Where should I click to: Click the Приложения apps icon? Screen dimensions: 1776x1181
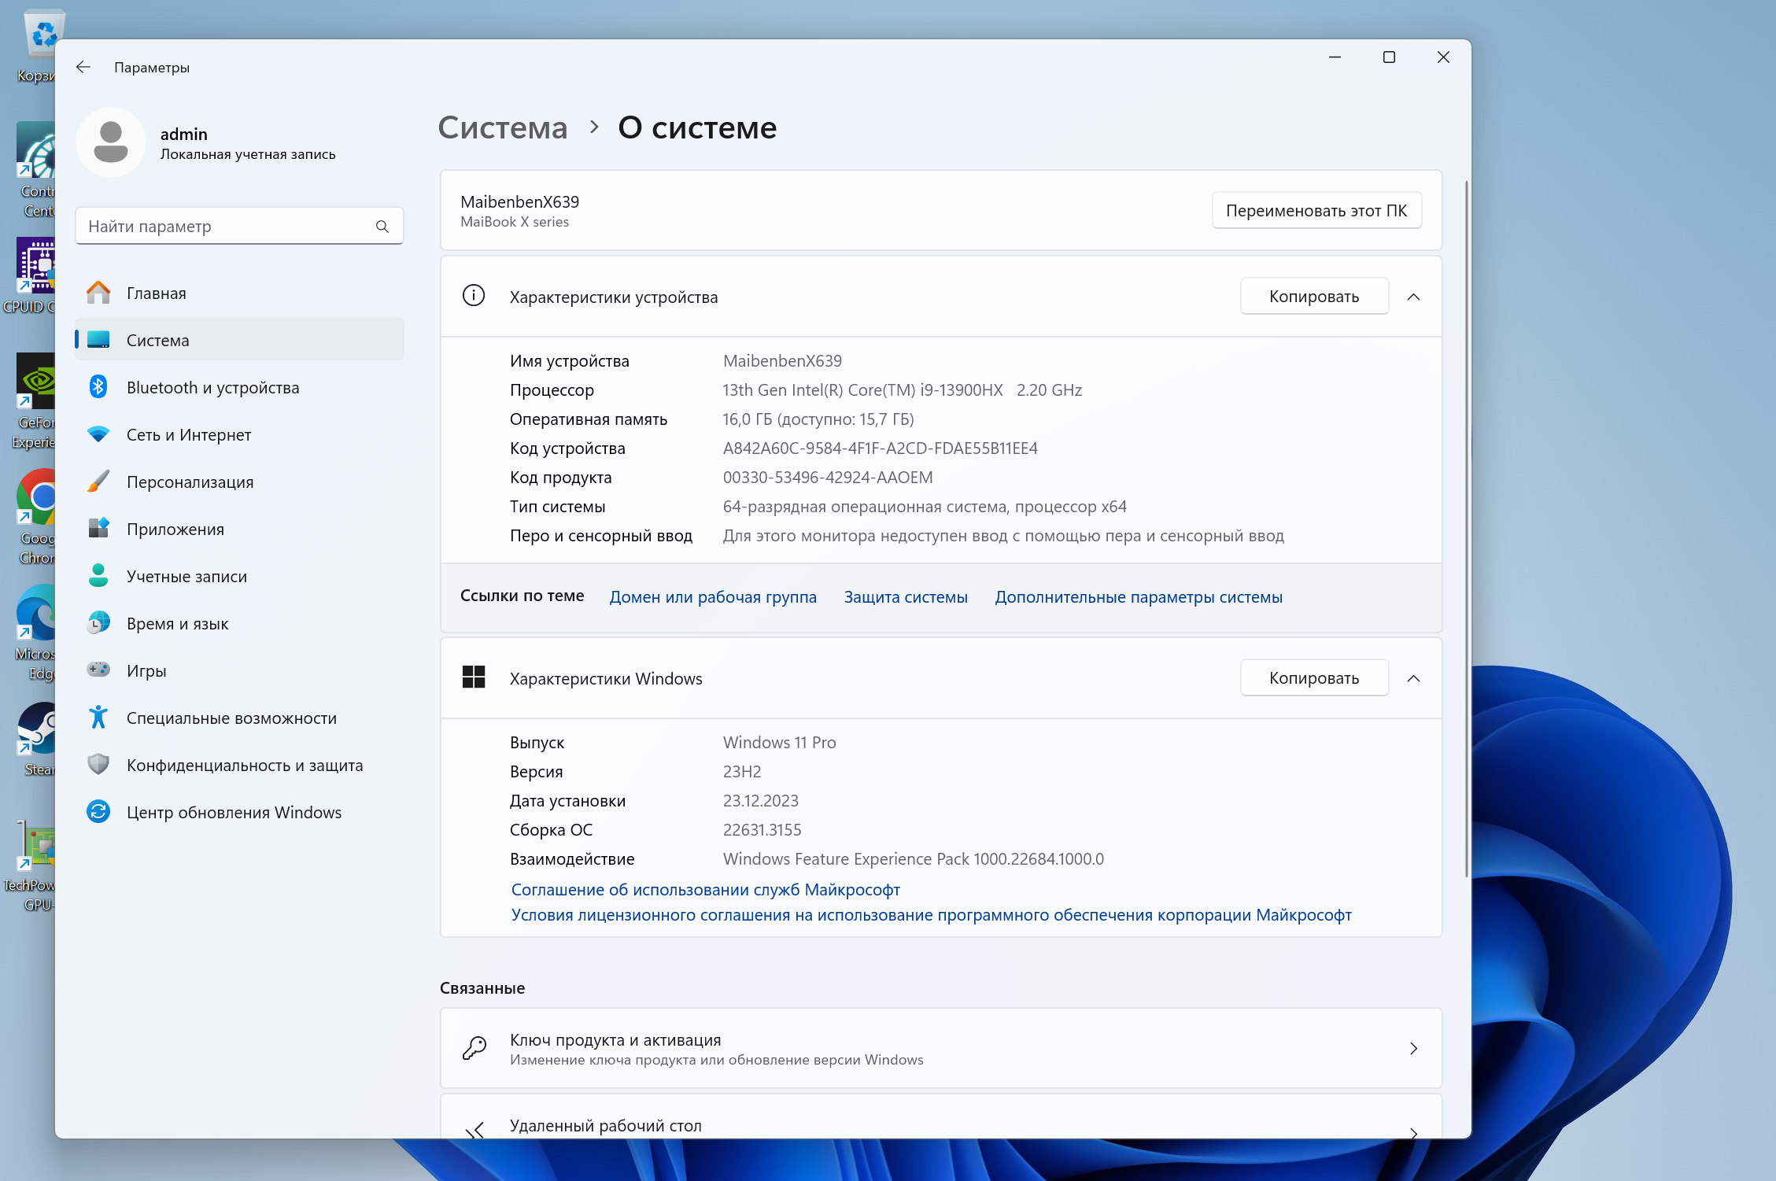pyautogui.click(x=98, y=529)
